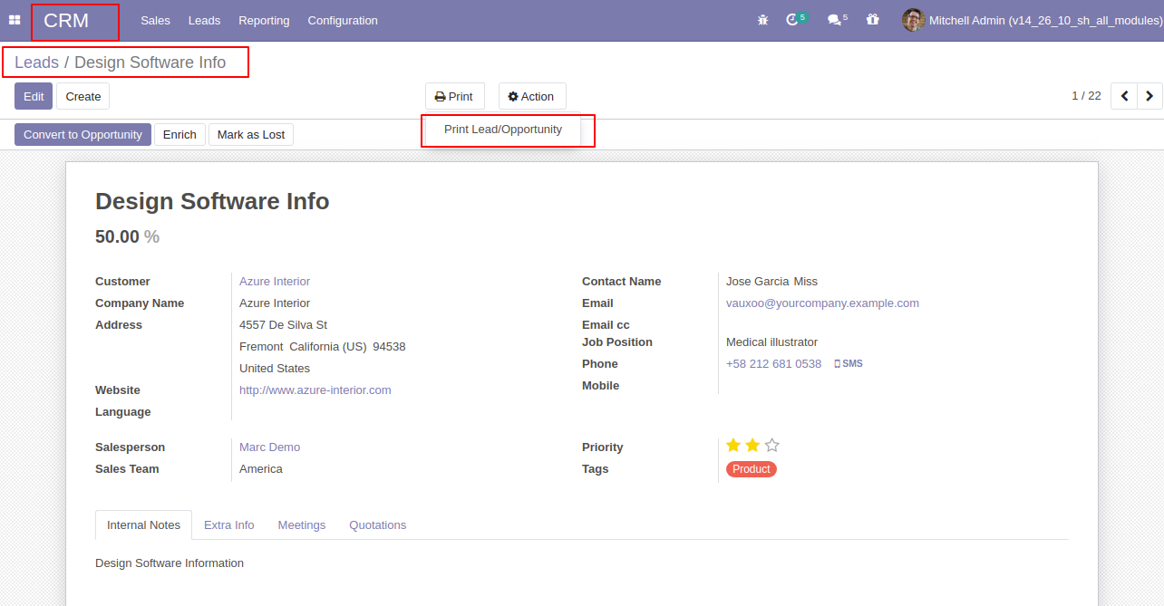Click phone number +58 212 681 0538
1164x606 pixels.
pos(773,364)
